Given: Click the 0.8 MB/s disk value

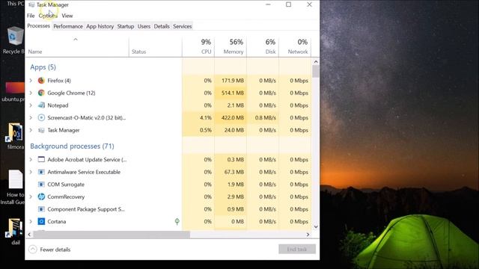Looking at the screenshot, I should point(266,118).
